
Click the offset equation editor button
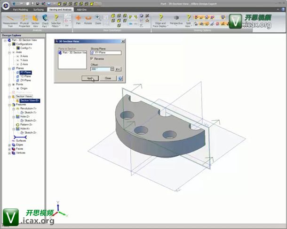(118, 69)
